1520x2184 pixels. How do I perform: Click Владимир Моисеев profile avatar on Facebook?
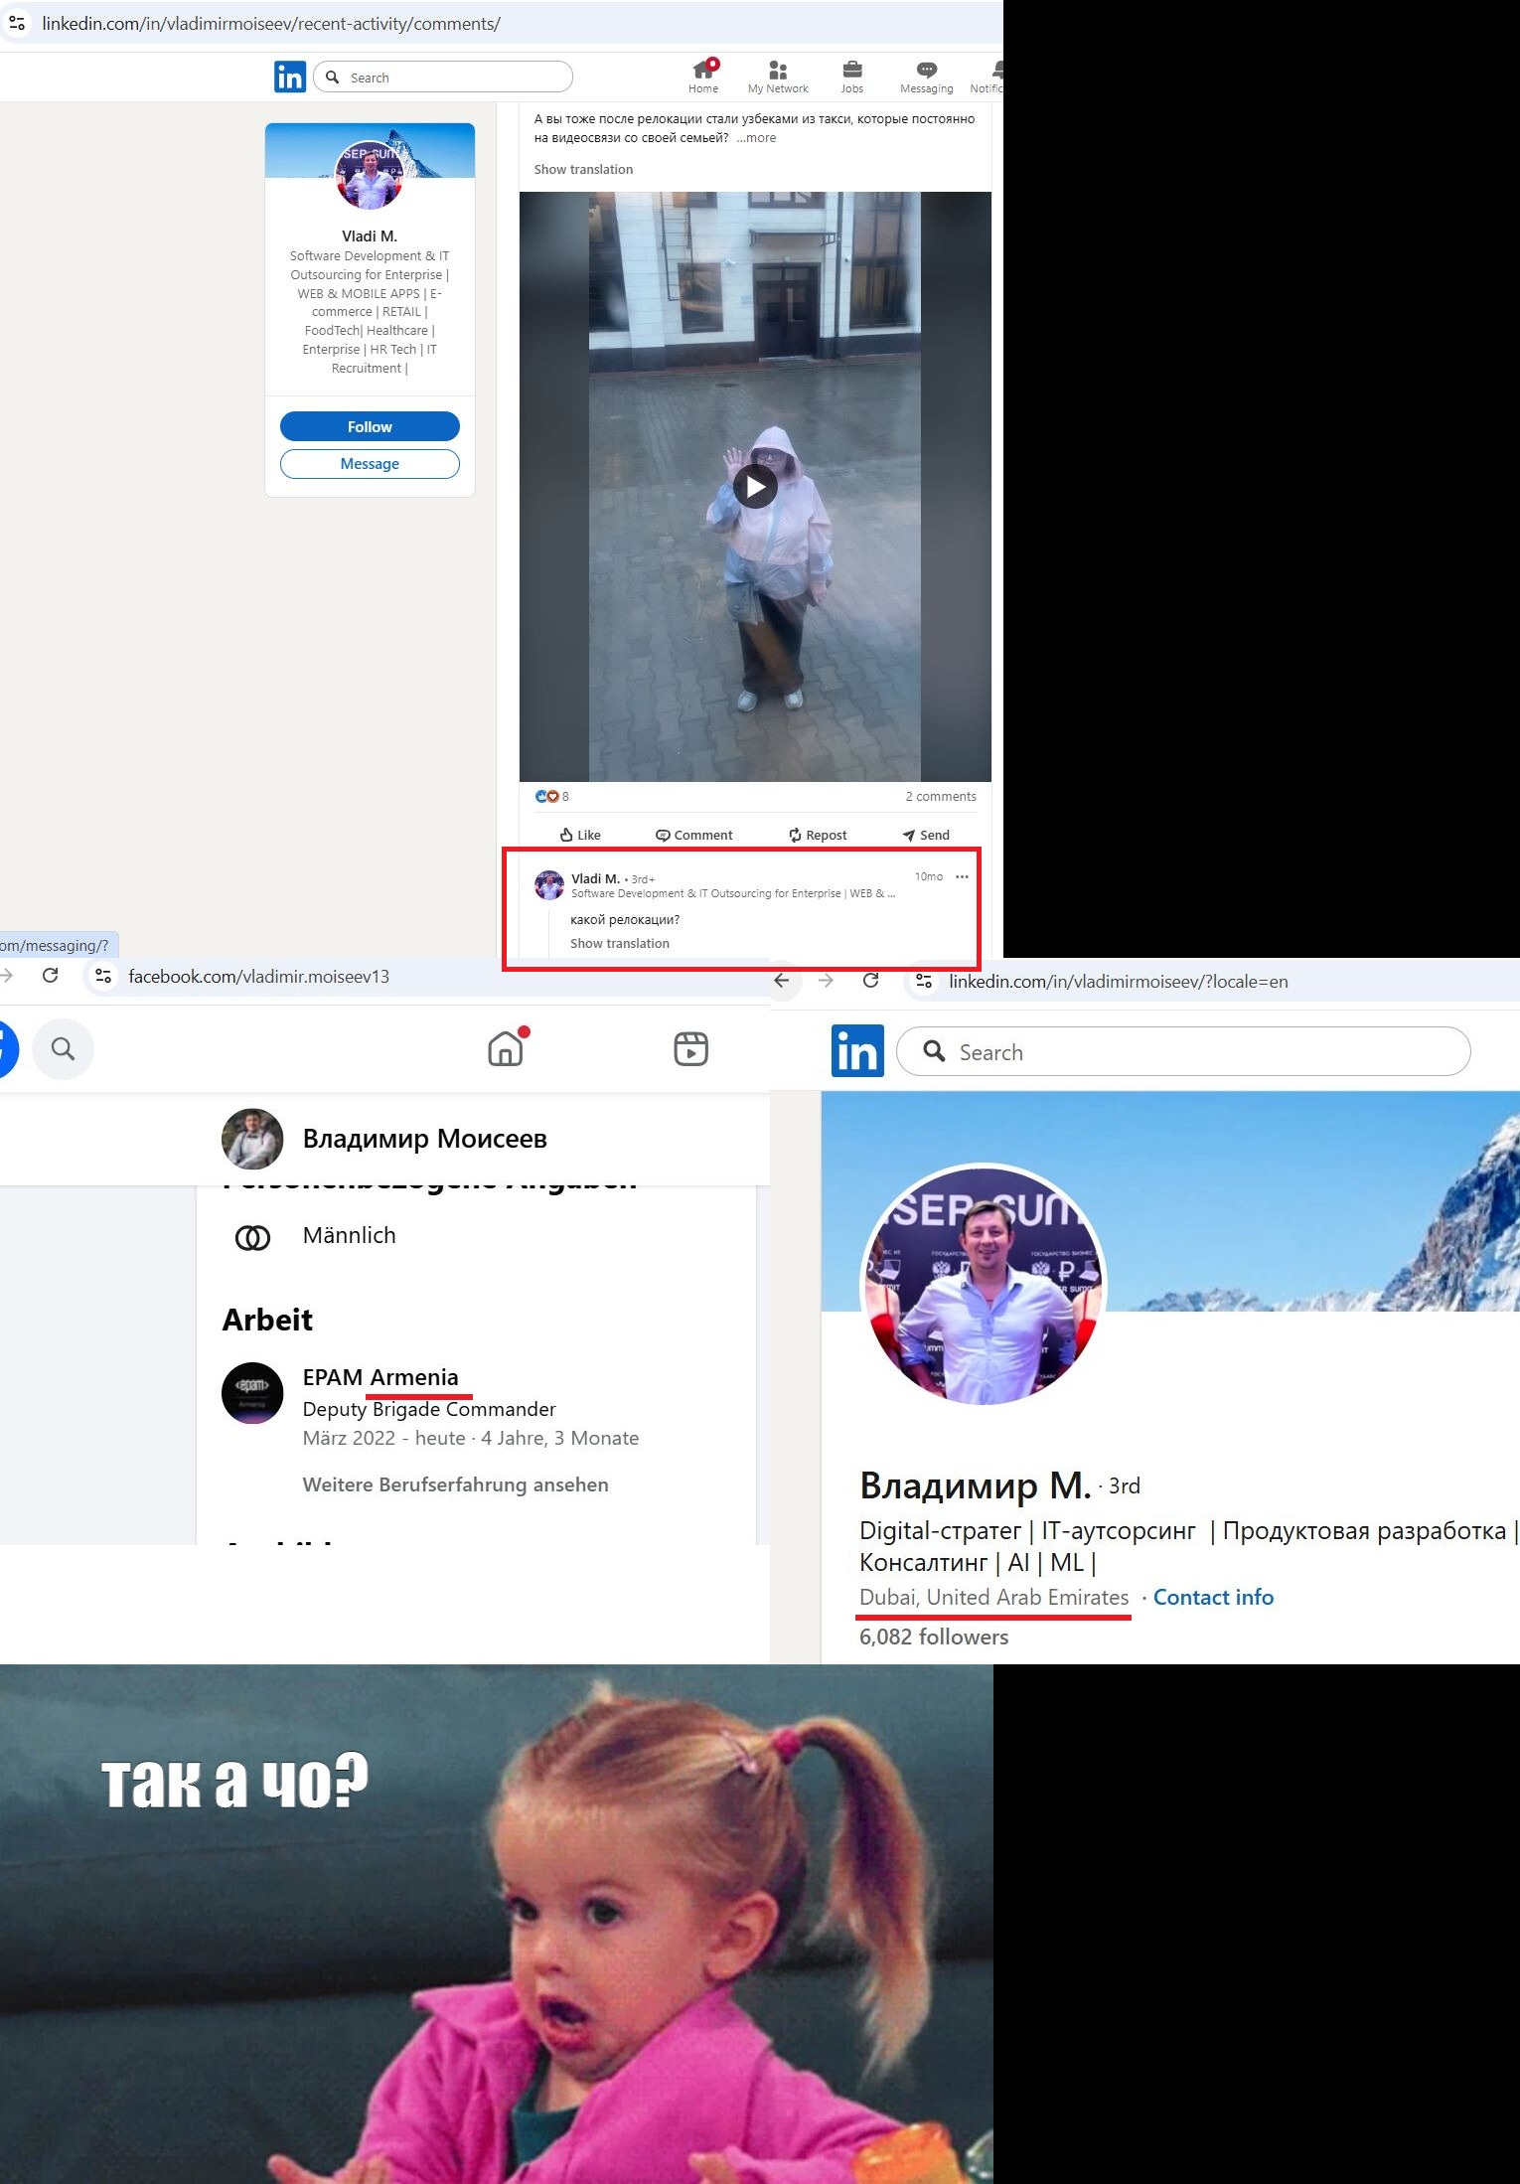click(x=252, y=1139)
